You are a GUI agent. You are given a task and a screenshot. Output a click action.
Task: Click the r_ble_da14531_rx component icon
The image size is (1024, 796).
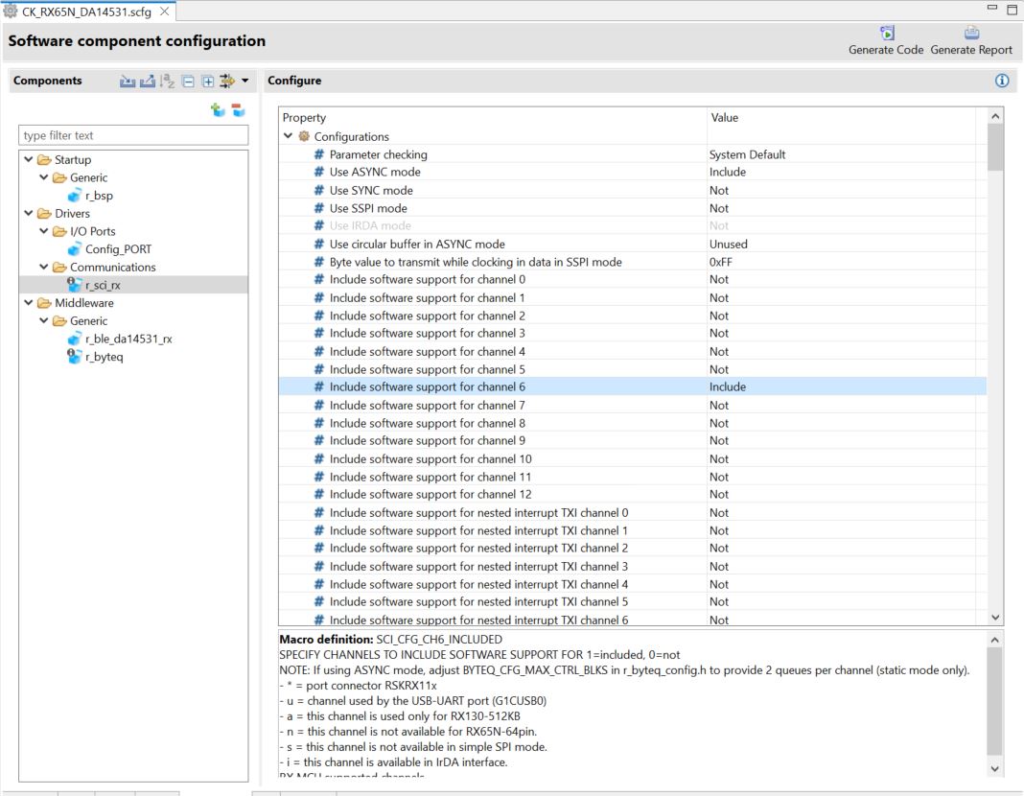tap(75, 339)
